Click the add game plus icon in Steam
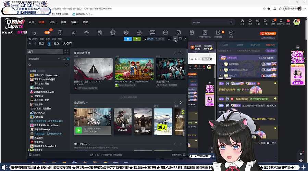 pos(30,155)
